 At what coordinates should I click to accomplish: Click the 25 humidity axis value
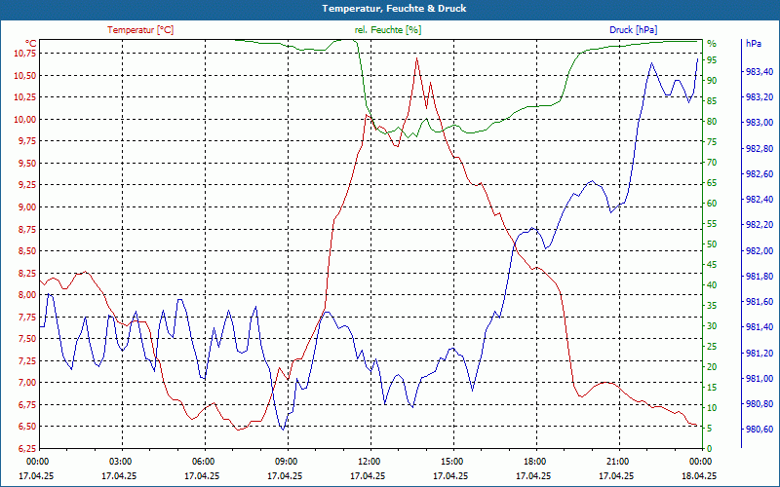(712, 347)
